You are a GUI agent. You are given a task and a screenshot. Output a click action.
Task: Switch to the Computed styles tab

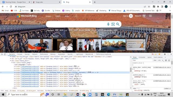coord(142,57)
